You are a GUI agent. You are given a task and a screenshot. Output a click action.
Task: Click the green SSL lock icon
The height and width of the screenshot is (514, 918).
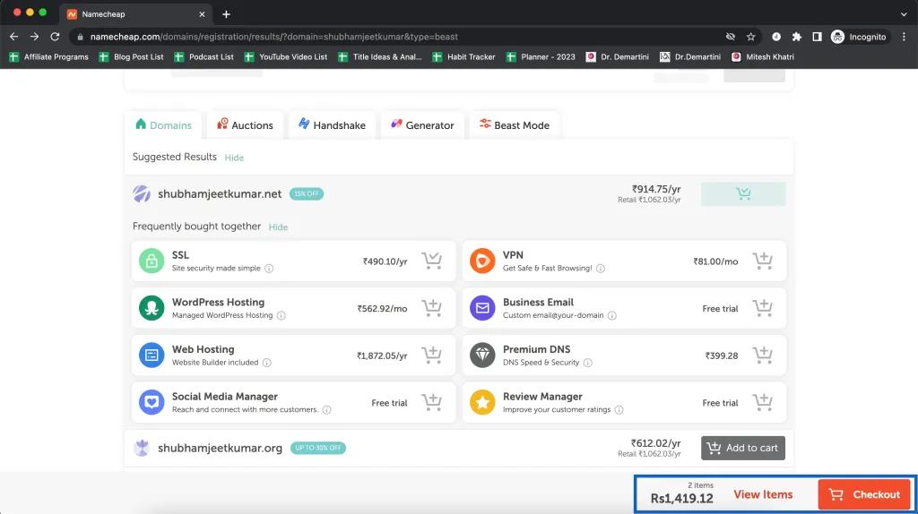pyautogui.click(x=152, y=261)
